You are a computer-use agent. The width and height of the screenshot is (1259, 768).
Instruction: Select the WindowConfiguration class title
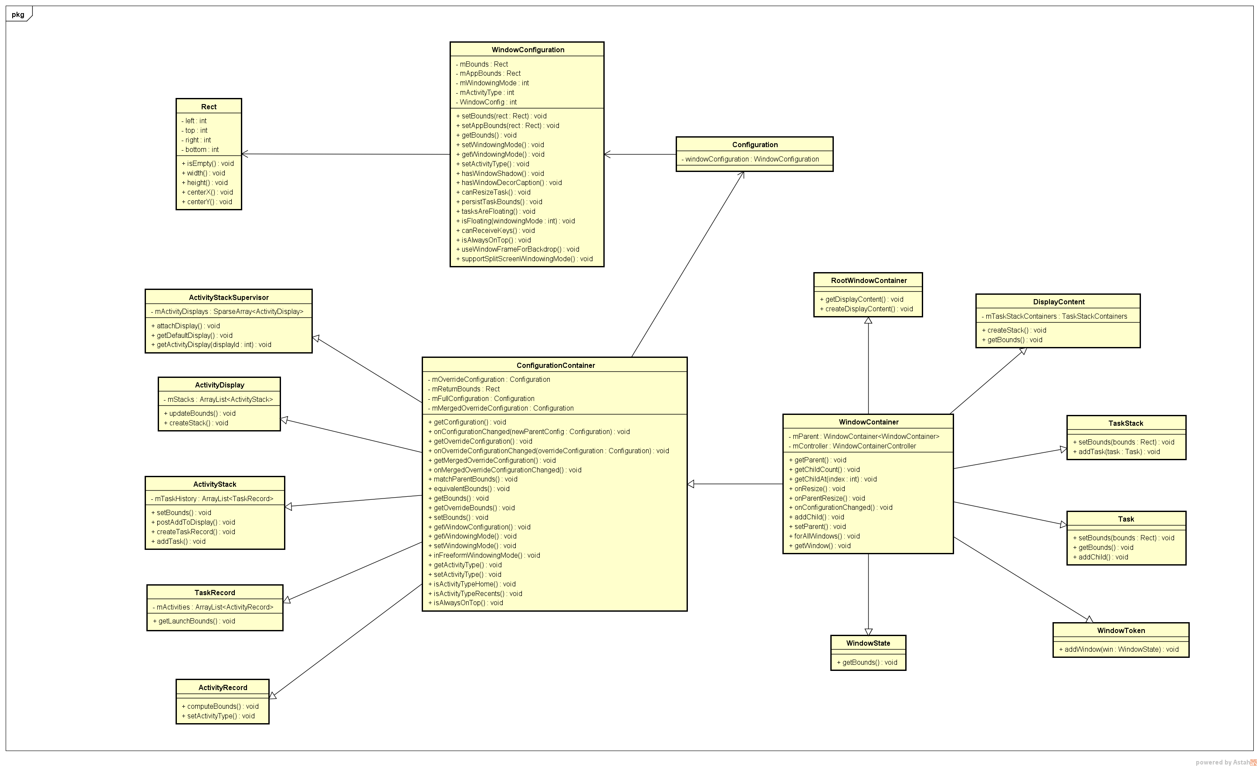pos(528,50)
